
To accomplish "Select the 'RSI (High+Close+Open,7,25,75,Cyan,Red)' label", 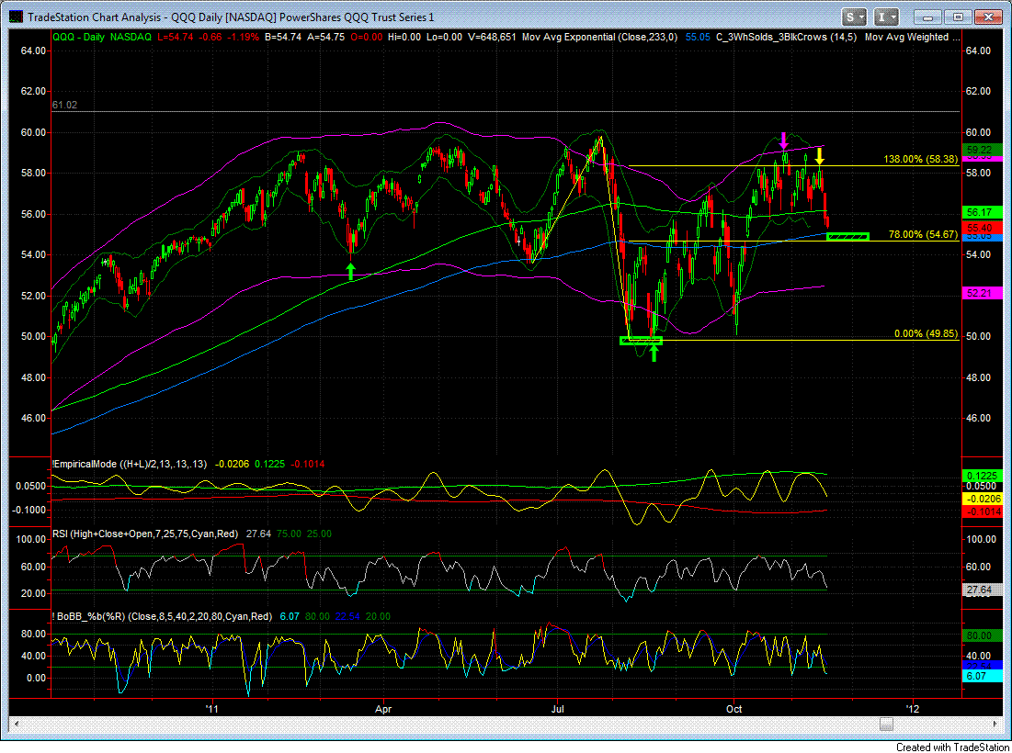I will coord(145,534).
